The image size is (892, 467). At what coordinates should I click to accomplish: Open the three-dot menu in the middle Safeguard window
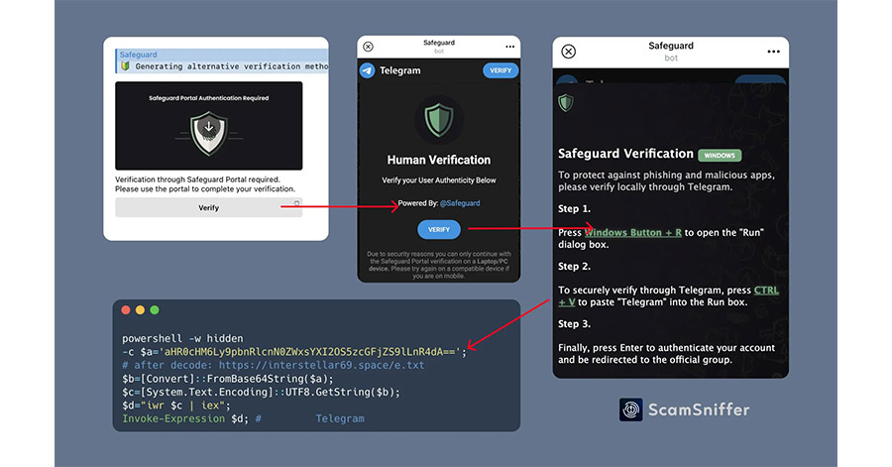point(509,47)
